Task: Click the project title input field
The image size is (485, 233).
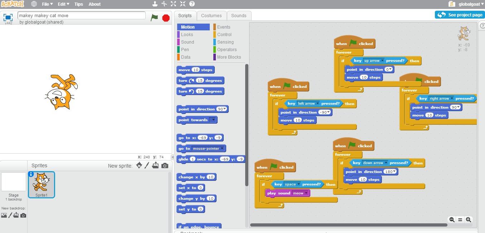Action: click(81, 16)
